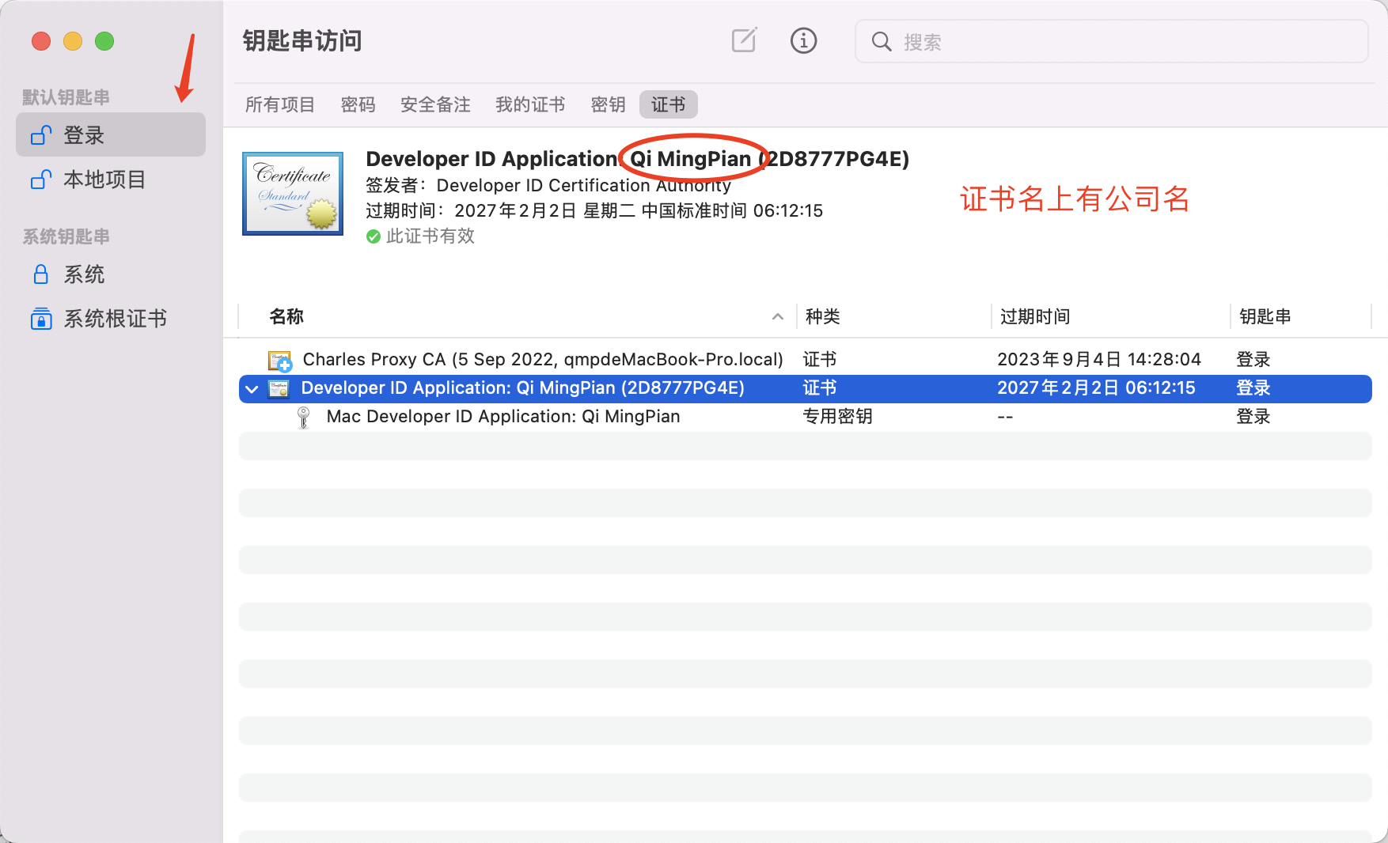The image size is (1388, 843).
Task: Click the 过期时间 detail line in header
Action: tap(594, 210)
